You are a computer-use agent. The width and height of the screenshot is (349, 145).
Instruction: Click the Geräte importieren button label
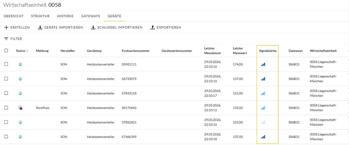(64, 28)
